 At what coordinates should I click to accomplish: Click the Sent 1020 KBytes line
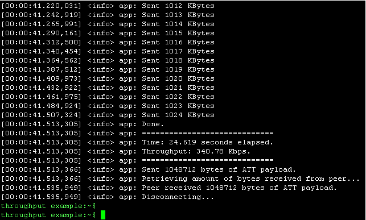108,79
